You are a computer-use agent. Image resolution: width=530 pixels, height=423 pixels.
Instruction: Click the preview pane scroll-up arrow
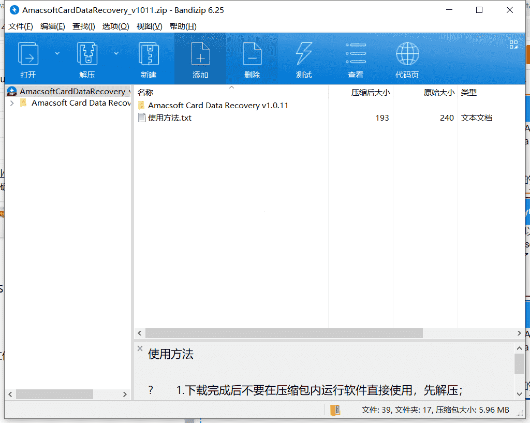[519, 348]
